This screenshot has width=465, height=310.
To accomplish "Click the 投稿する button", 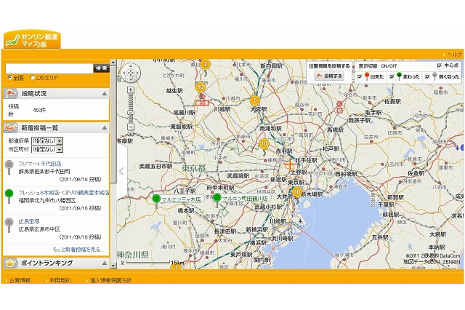I will [328, 76].
